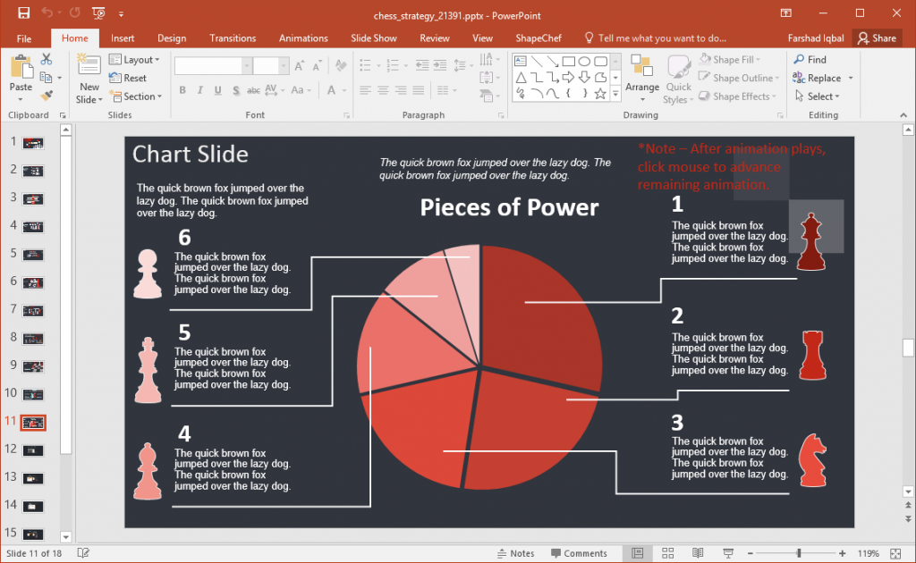The height and width of the screenshot is (563, 916).
Task: Expand the shapes gallery More arrow
Action: (615, 93)
